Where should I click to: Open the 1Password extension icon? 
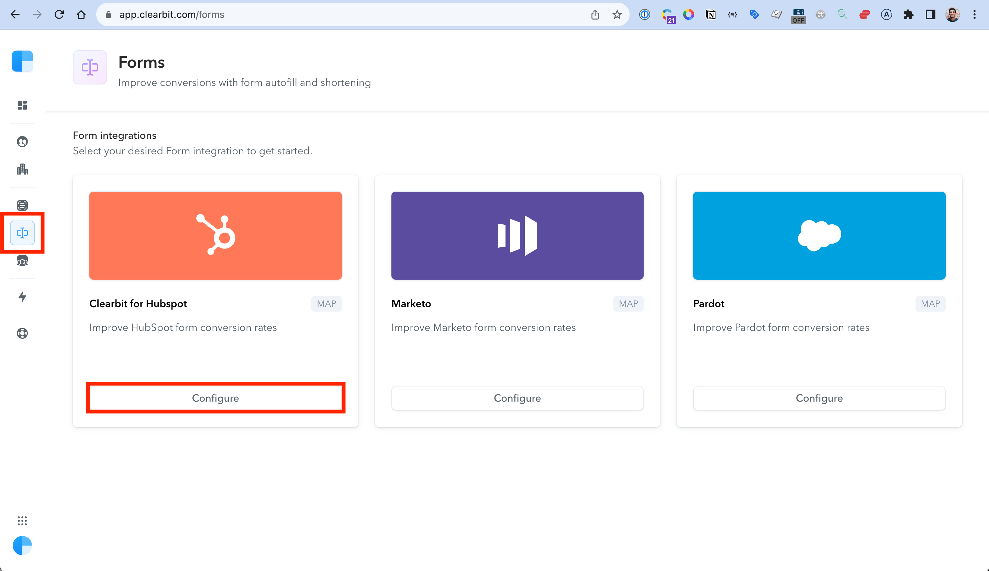[644, 14]
